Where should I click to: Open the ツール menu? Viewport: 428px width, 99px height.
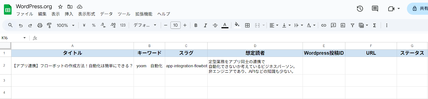click(x=124, y=14)
